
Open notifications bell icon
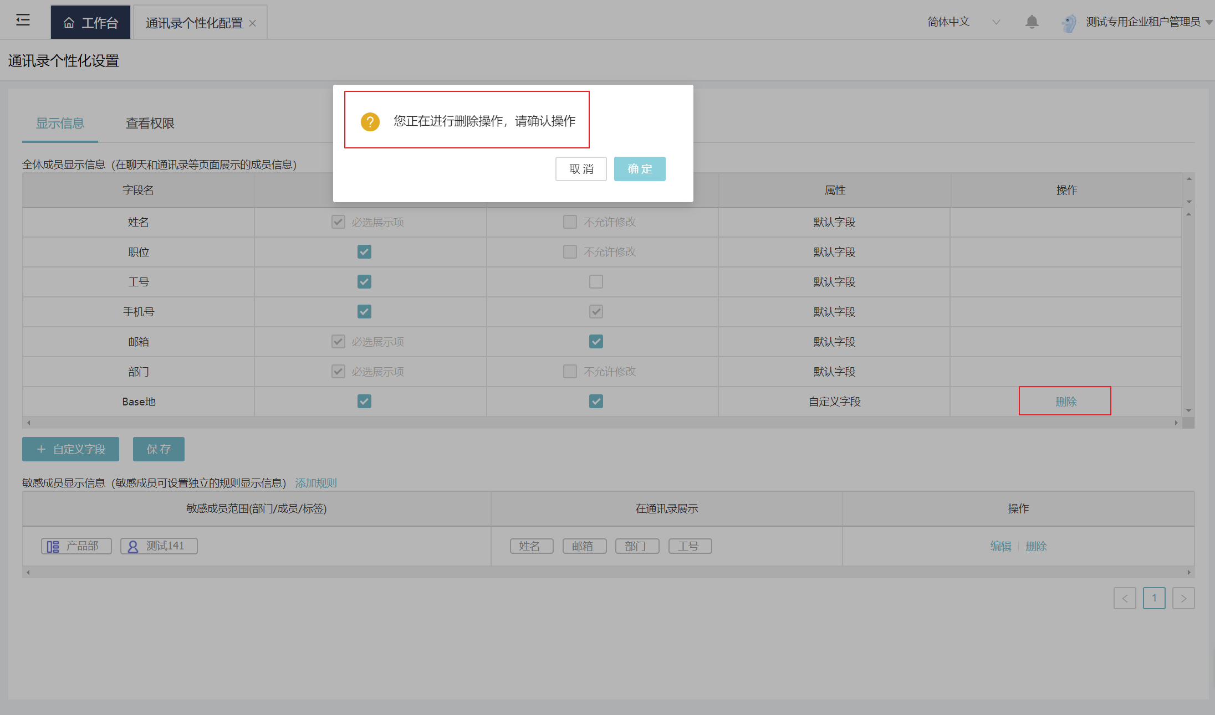click(x=1032, y=22)
